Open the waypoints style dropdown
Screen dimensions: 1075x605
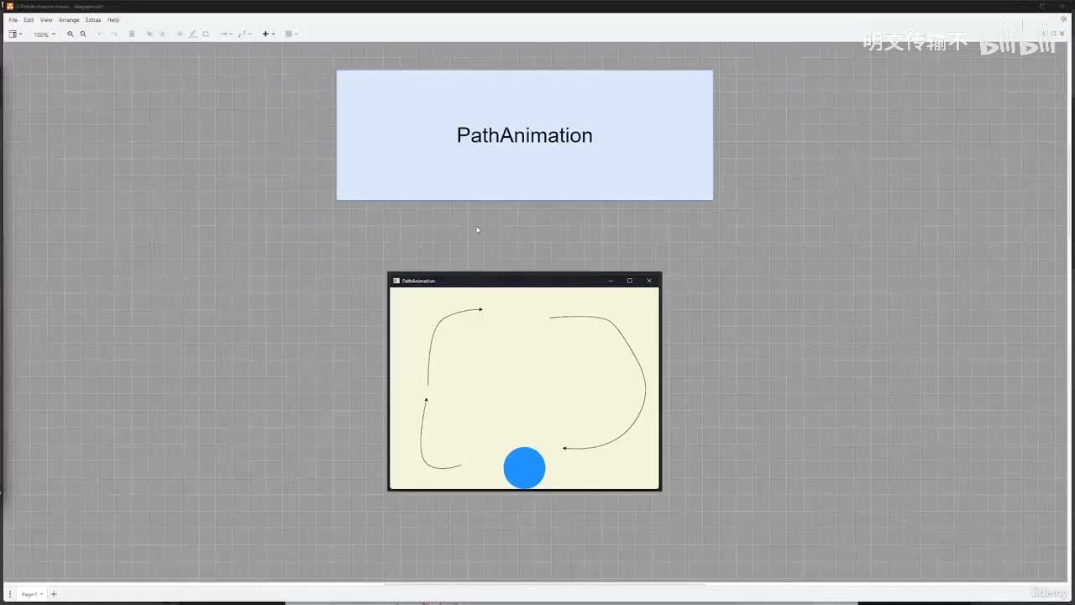coord(244,34)
